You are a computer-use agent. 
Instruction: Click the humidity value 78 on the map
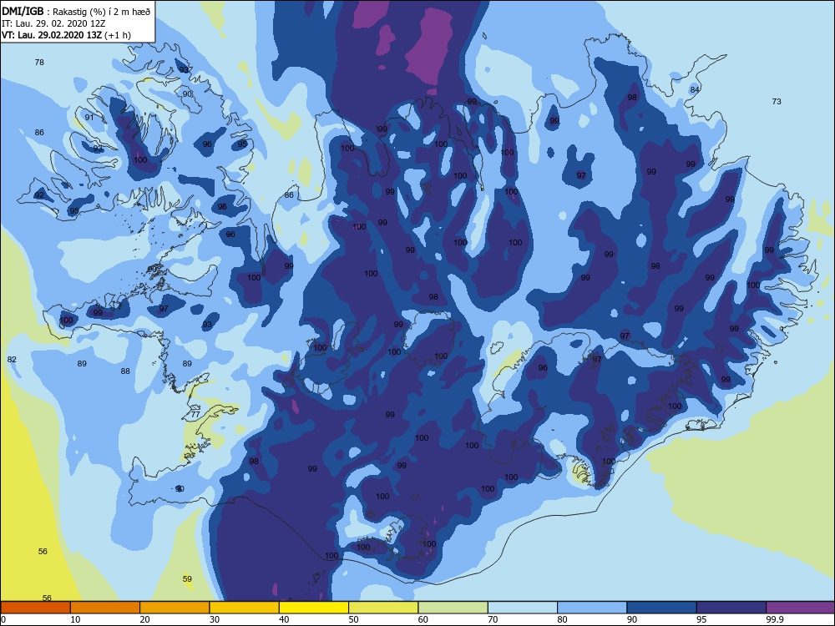point(39,63)
